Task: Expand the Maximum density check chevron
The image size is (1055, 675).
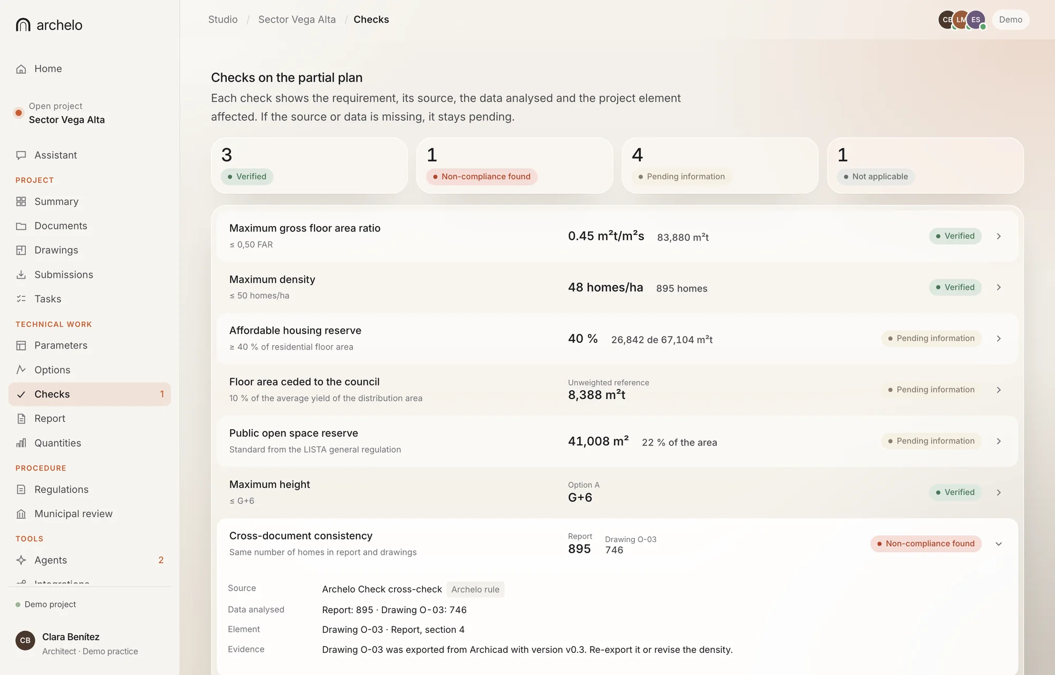Action: coord(999,287)
